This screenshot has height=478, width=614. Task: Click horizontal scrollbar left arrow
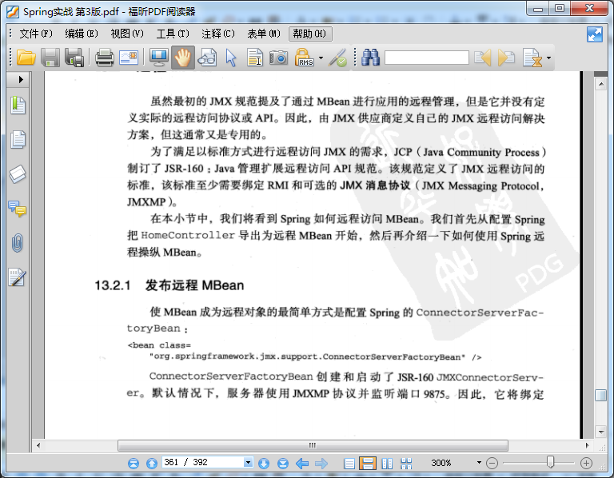coord(38,445)
